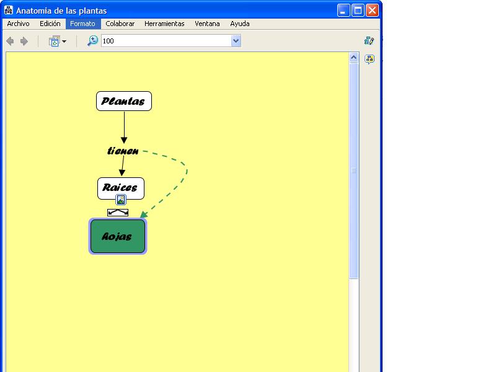Click the top icon in the right sidebar
Screen dimensions: 496x372
pos(370,41)
